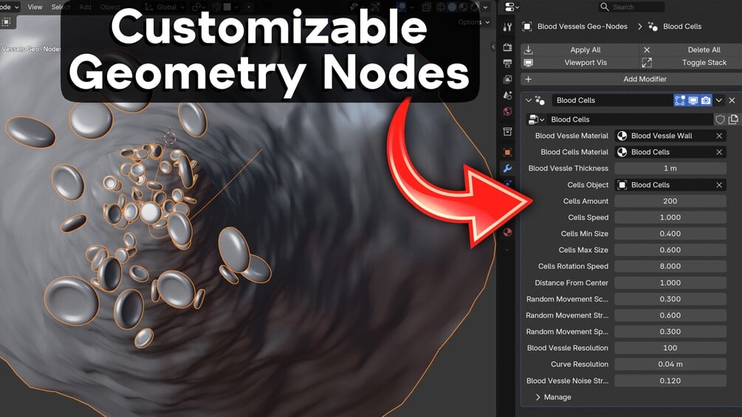
Task: Open the Scene properties tab
Action: 507,95
